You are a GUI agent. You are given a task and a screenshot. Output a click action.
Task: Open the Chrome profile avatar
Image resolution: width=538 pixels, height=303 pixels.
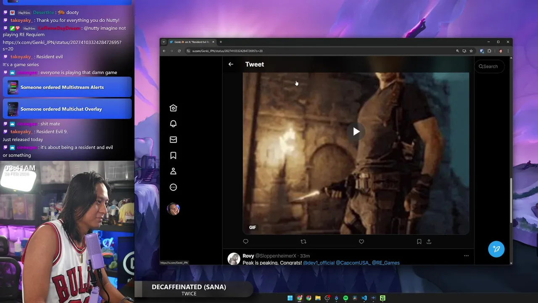tap(501, 51)
